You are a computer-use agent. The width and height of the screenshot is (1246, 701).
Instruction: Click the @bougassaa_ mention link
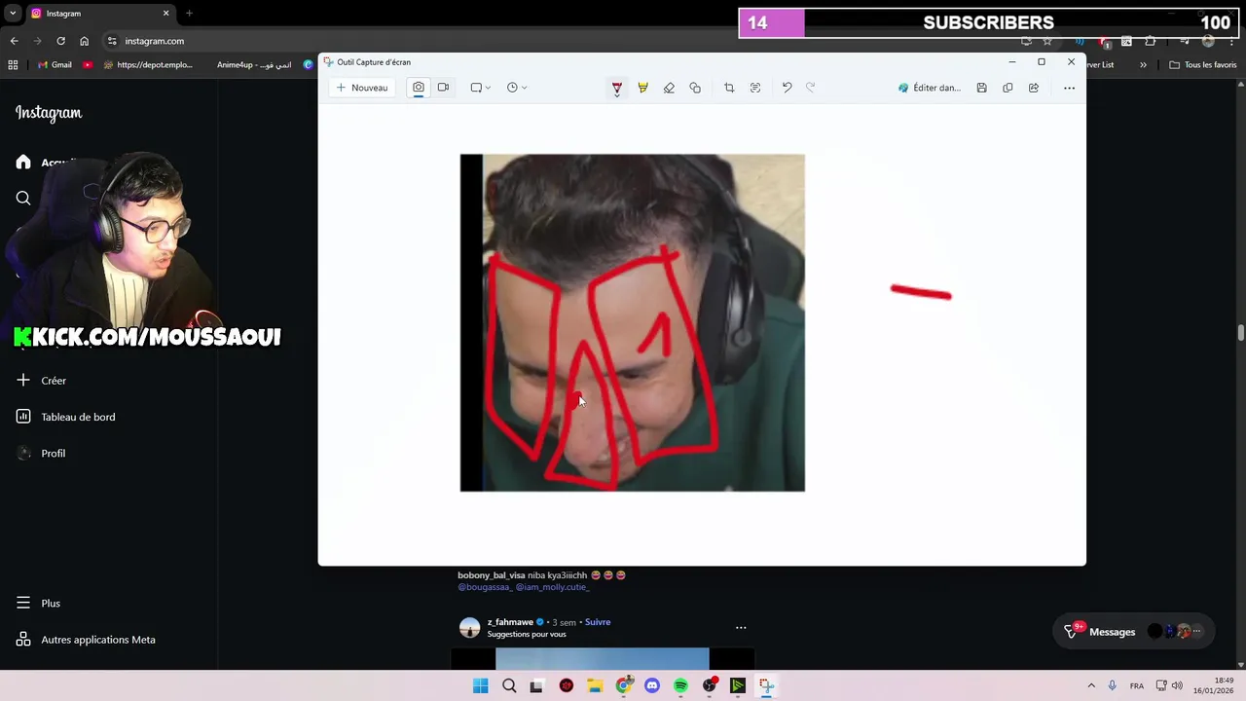(x=484, y=587)
